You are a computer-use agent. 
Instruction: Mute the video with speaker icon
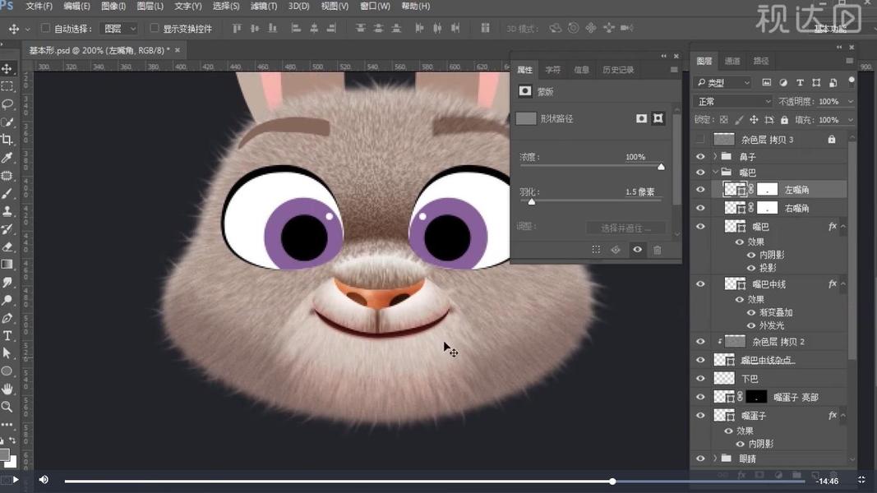click(x=44, y=480)
